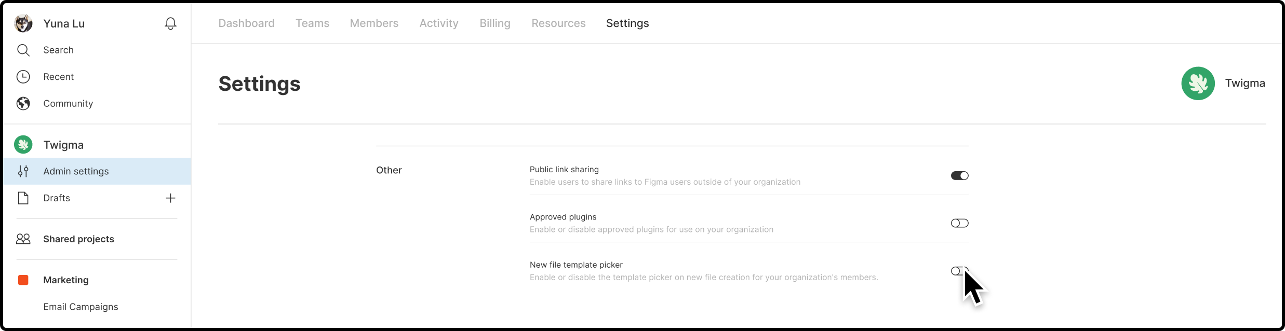Click the Search magnifier icon

pyautogui.click(x=23, y=50)
